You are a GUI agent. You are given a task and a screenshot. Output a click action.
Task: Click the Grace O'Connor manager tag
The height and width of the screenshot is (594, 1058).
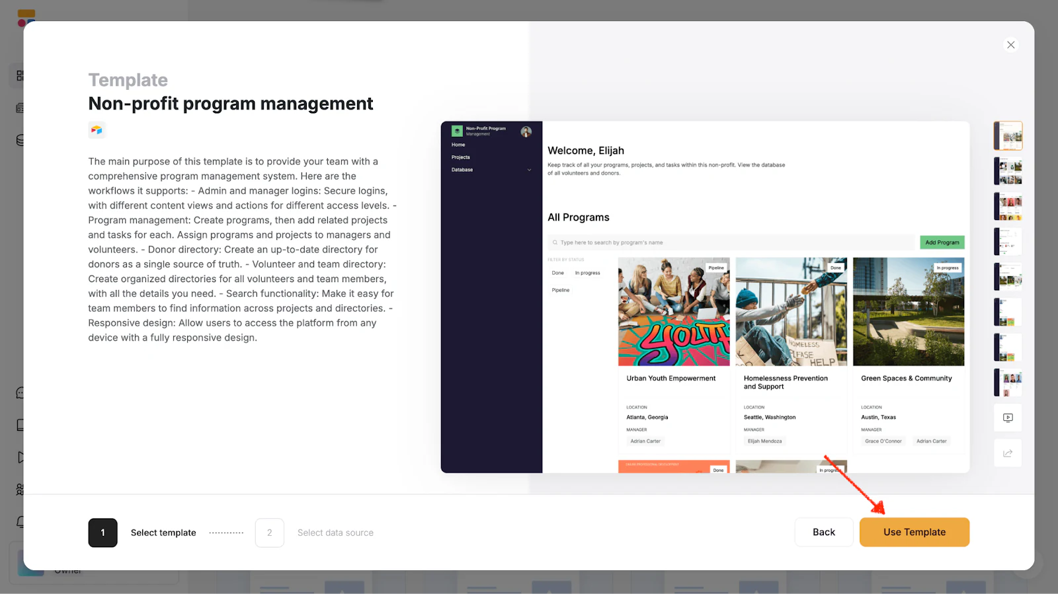883,441
